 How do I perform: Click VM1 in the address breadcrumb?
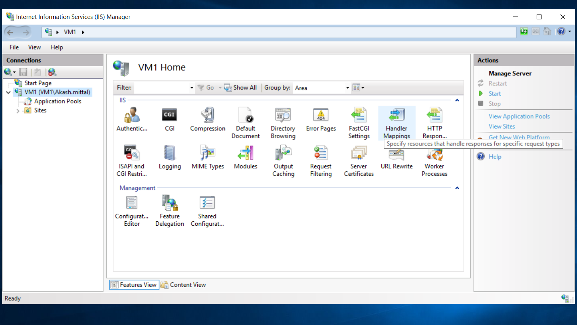(x=70, y=32)
